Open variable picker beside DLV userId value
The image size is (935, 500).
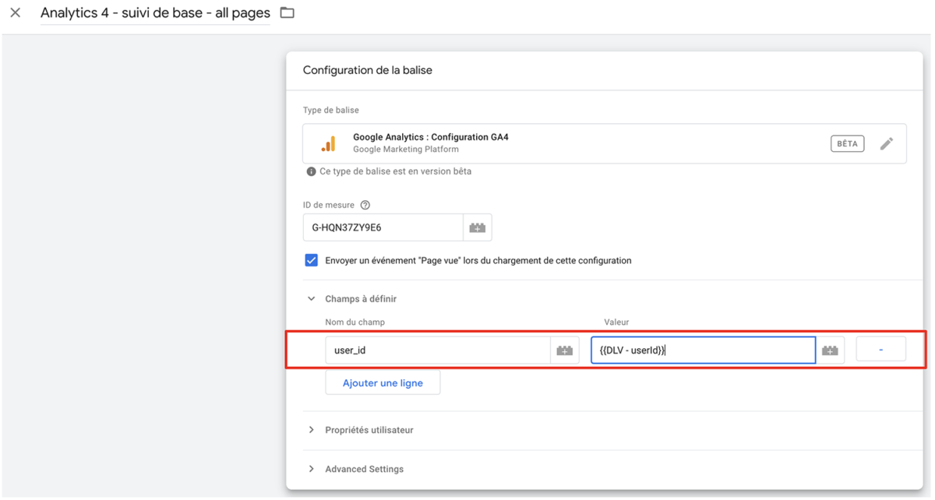click(x=830, y=350)
